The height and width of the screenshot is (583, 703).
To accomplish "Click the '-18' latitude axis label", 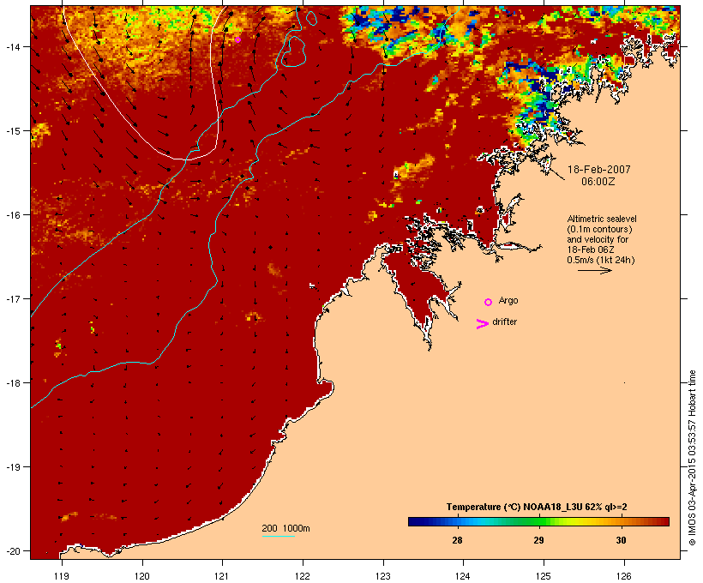I will [x=12, y=382].
